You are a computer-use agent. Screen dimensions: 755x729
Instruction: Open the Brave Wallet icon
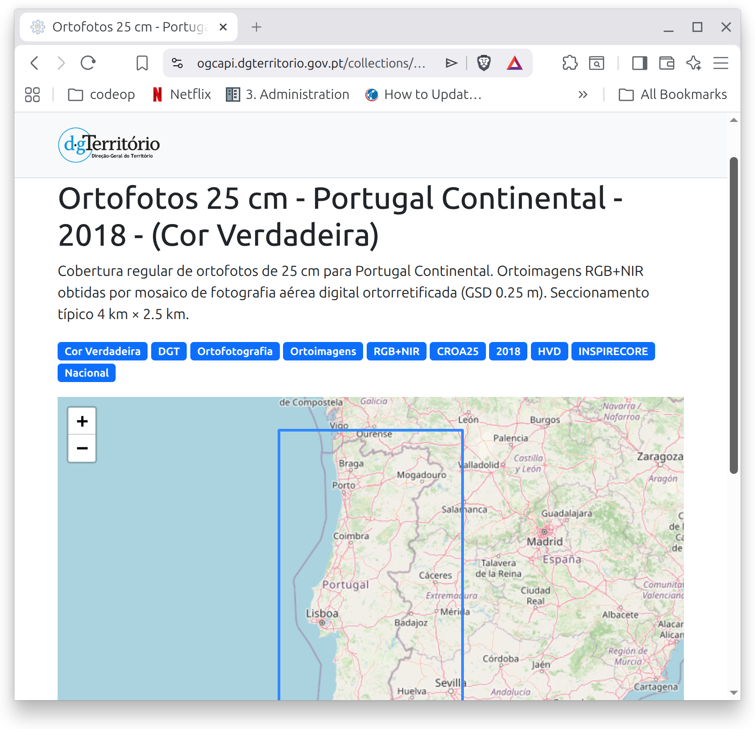(667, 63)
